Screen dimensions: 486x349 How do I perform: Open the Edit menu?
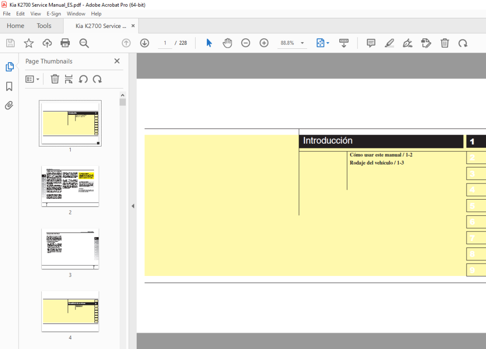[20, 14]
